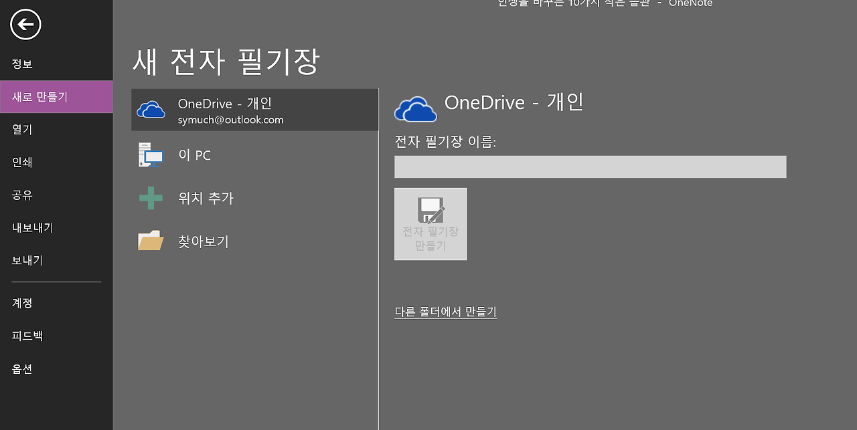
Task: Select the symuch@outlook.com account text
Action: click(x=231, y=120)
